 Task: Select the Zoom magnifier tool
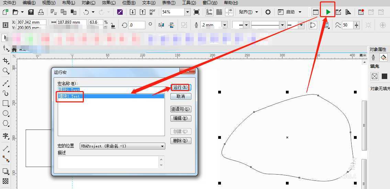coord(5,71)
